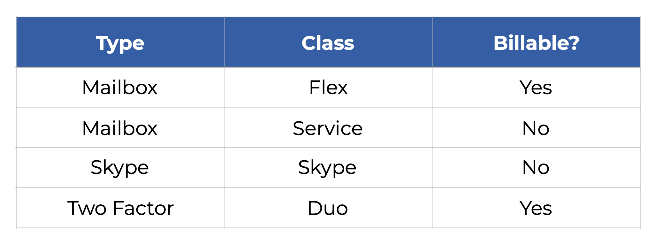Click the Two Factor type cell
The width and height of the screenshot is (655, 244).
tap(120, 208)
